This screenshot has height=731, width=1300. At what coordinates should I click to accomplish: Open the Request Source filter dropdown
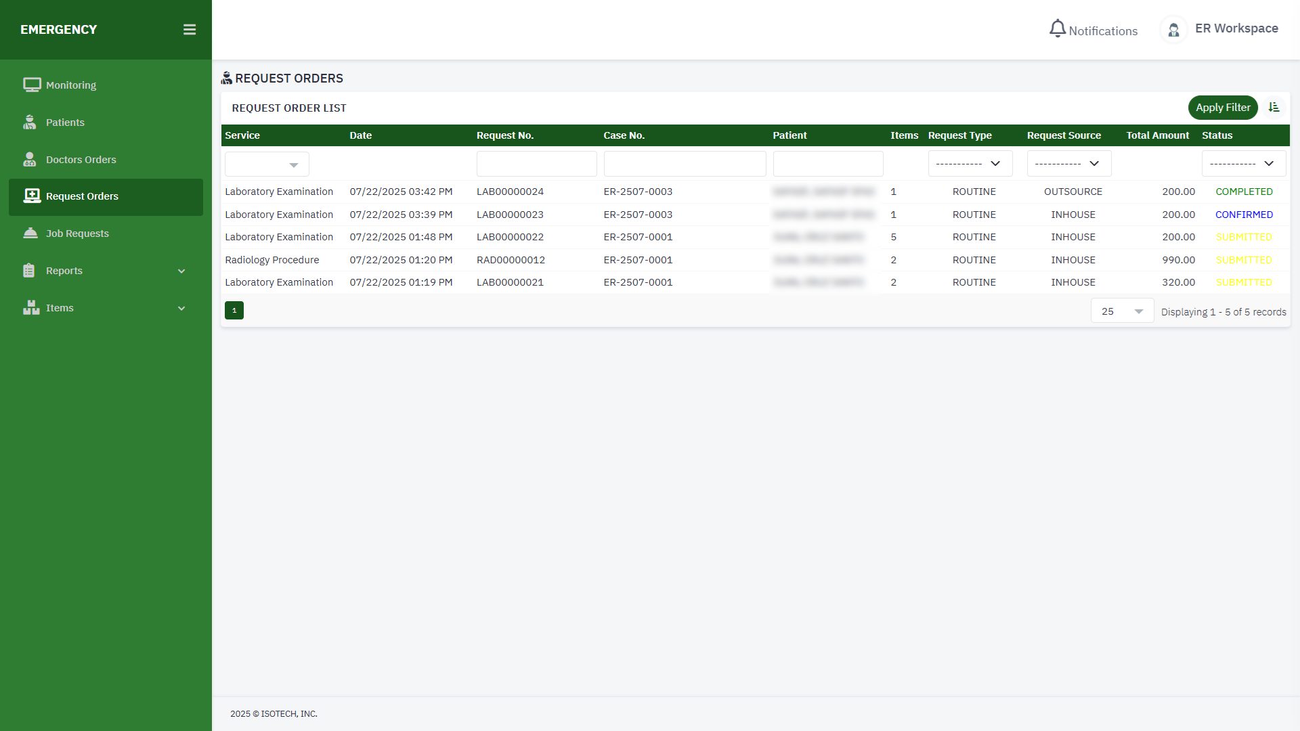coord(1068,164)
